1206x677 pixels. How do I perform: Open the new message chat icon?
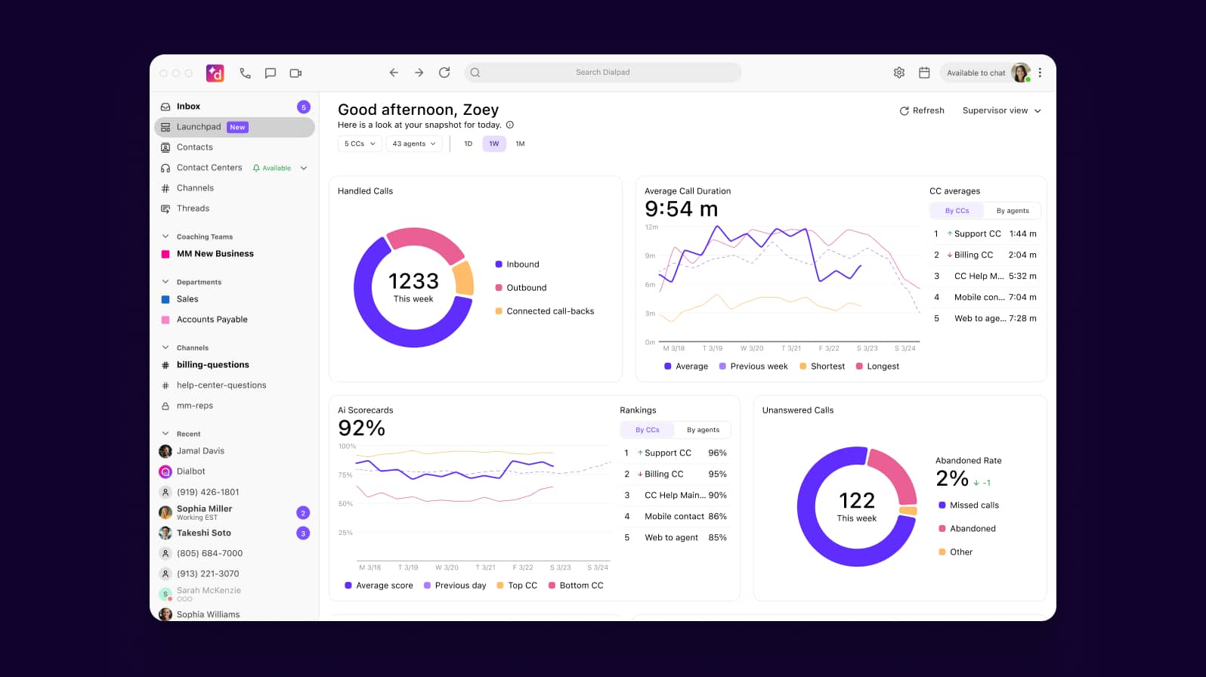270,73
